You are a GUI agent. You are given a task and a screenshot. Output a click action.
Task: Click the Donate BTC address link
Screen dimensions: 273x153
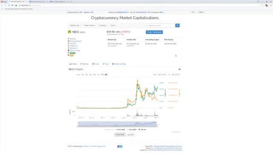tap(168, 146)
